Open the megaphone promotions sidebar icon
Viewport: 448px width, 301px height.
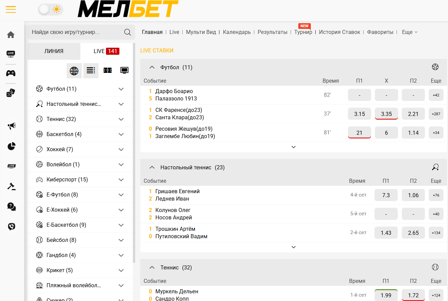coord(11,126)
